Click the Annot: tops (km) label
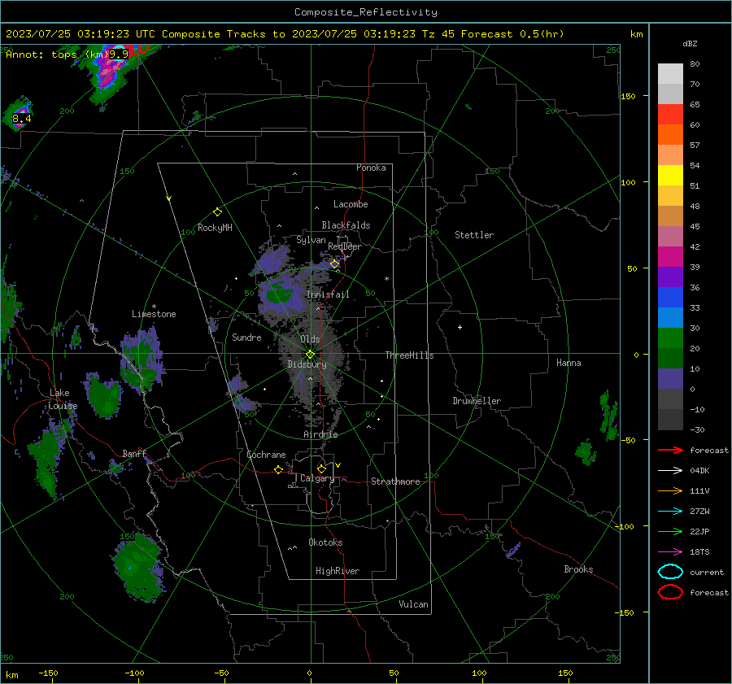Viewport: 732px width, 684px height. 57,54
